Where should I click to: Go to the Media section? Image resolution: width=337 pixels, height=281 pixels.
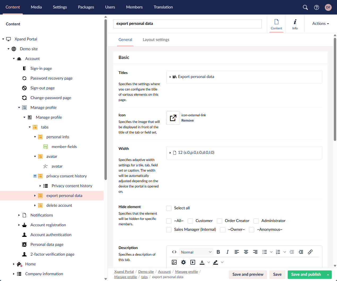[x=36, y=7]
